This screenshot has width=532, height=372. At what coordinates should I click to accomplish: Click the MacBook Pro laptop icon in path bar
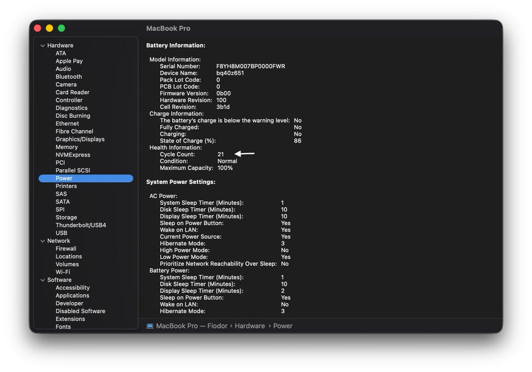coord(150,326)
